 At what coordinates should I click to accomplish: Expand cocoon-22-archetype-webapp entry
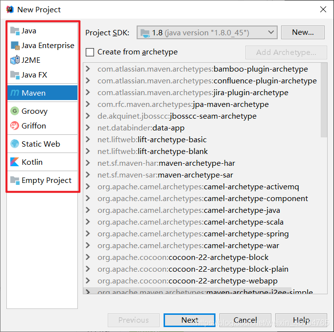(x=88, y=281)
